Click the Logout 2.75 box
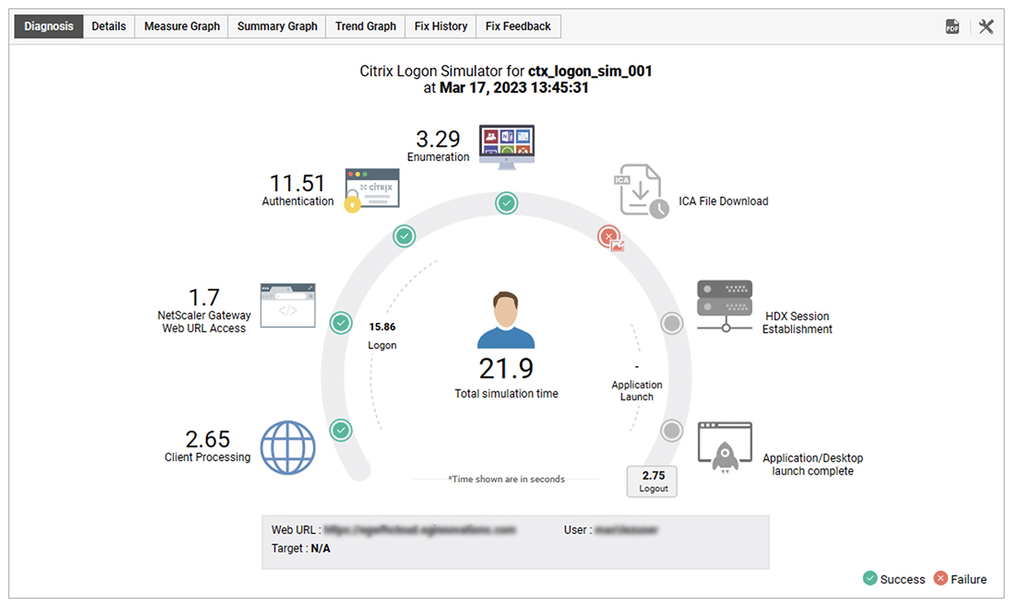The height and width of the screenshot is (607, 1013). [653, 481]
